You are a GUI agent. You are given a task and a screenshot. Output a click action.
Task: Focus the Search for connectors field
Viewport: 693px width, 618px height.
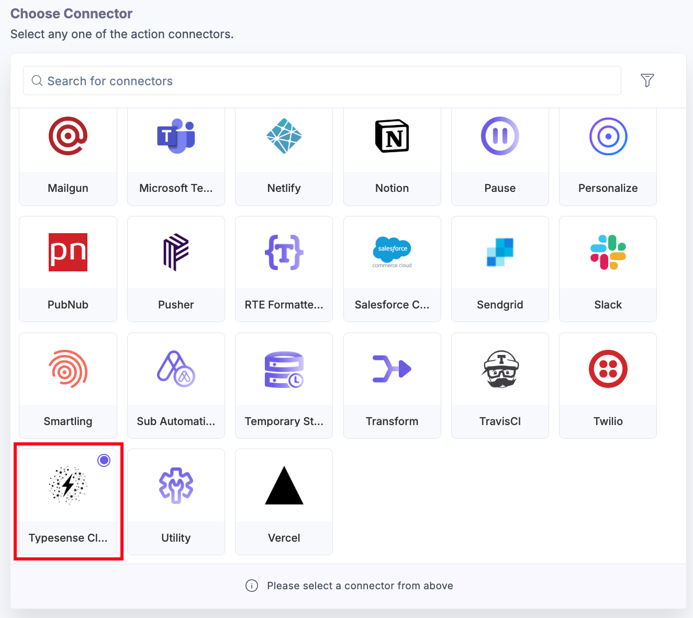322,81
